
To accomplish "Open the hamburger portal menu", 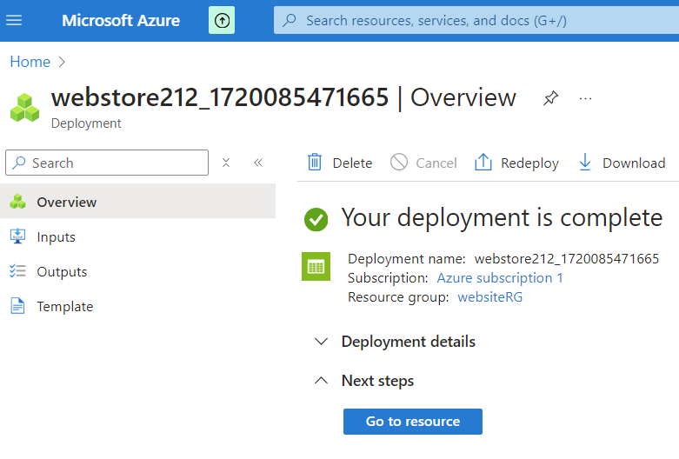I will pyautogui.click(x=14, y=20).
